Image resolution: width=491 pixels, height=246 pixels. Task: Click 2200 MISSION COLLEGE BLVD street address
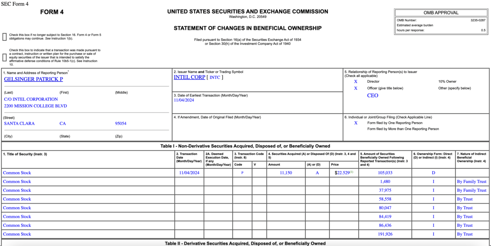click(x=36, y=106)
